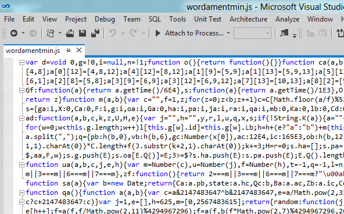Click the increase indent toolbar icon

[x=323, y=33]
